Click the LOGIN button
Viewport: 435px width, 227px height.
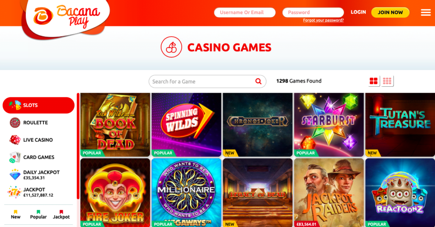(358, 12)
